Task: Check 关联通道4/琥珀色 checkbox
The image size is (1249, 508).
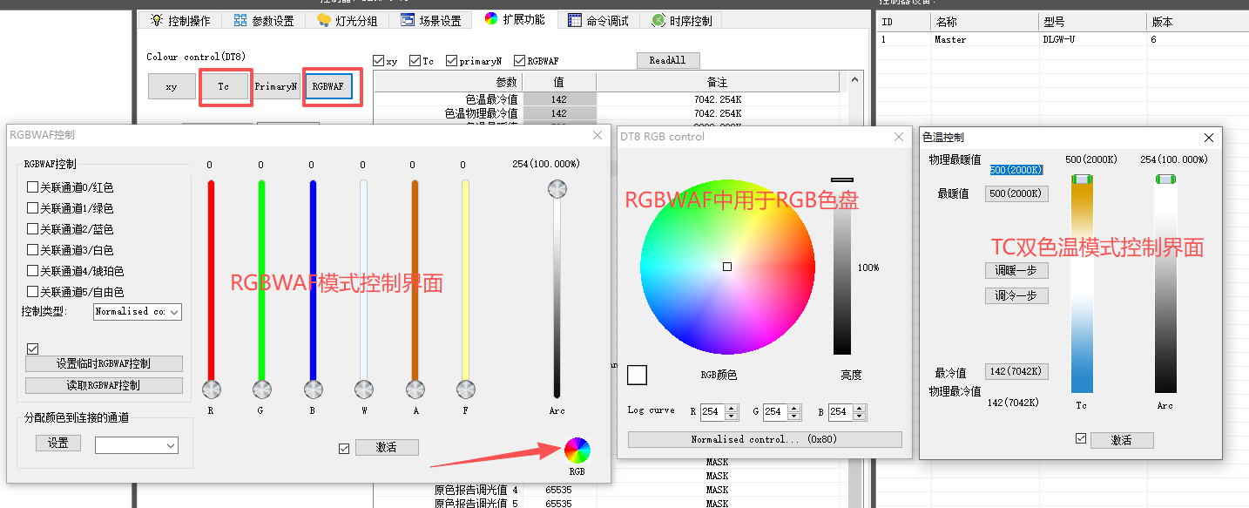Action: click(x=32, y=270)
